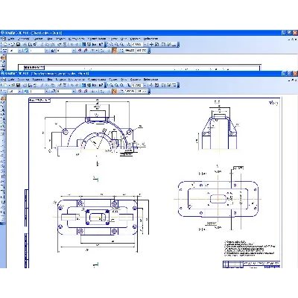Select the pan view icon in front window
Screen dimensions: 298x298
tap(151, 85)
